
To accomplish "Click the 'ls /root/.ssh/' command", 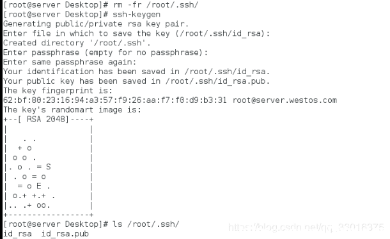I will pyautogui.click(x=146, y=224).
